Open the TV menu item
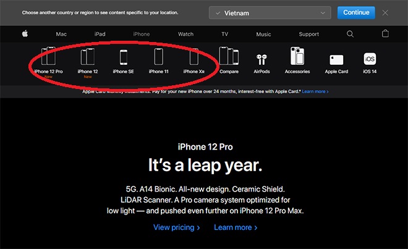The height and width of the screenshot is (249, 408). 225,34
